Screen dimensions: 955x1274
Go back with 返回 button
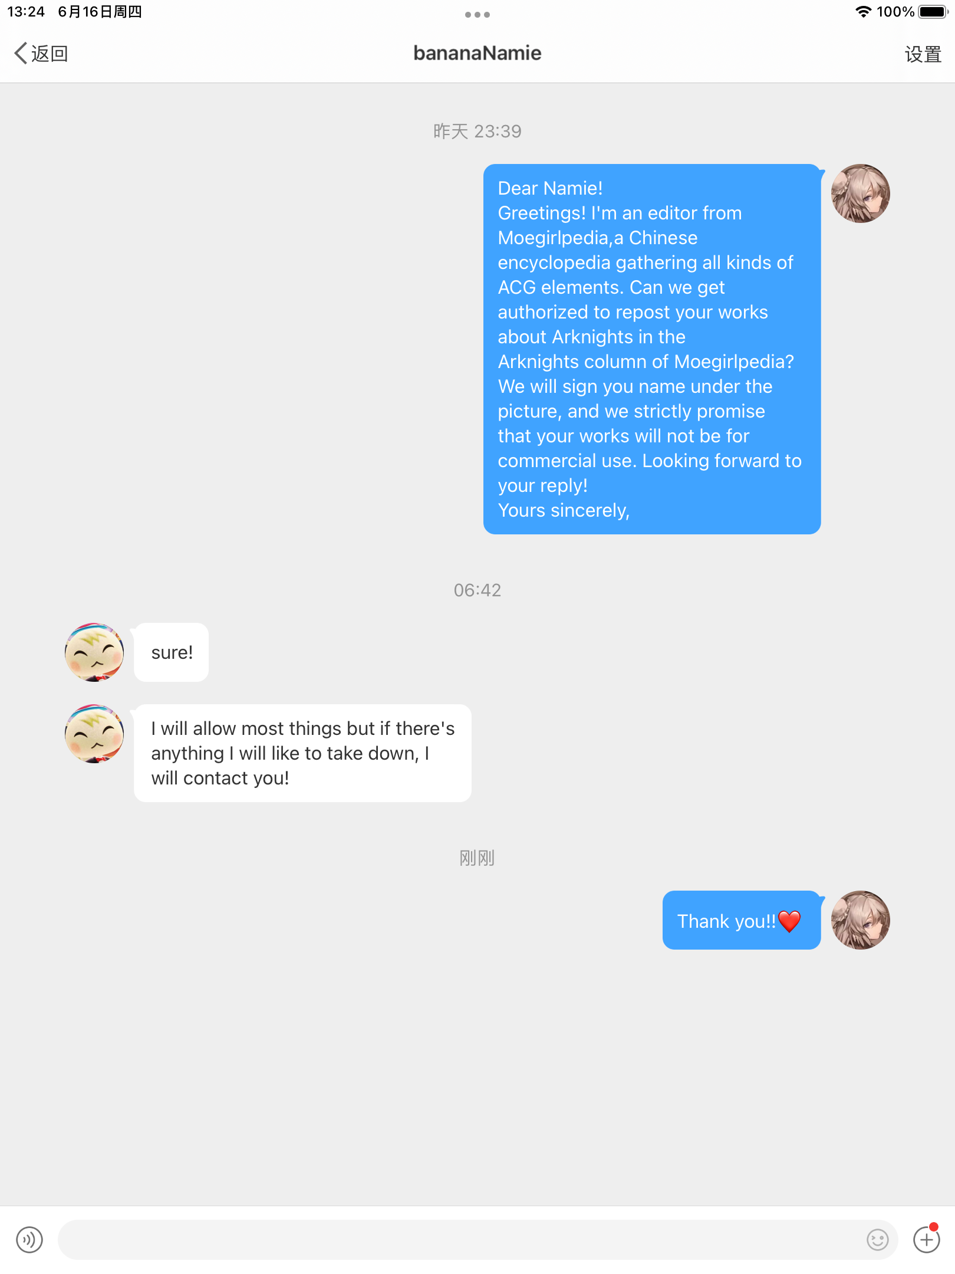41,53
